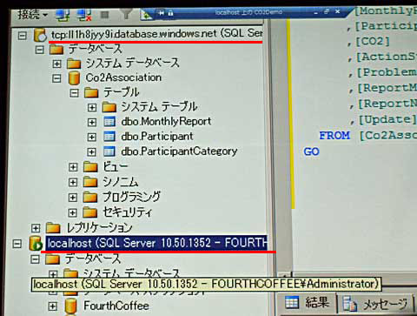Select the Azure database.windows.net server node

click(156, 34)
